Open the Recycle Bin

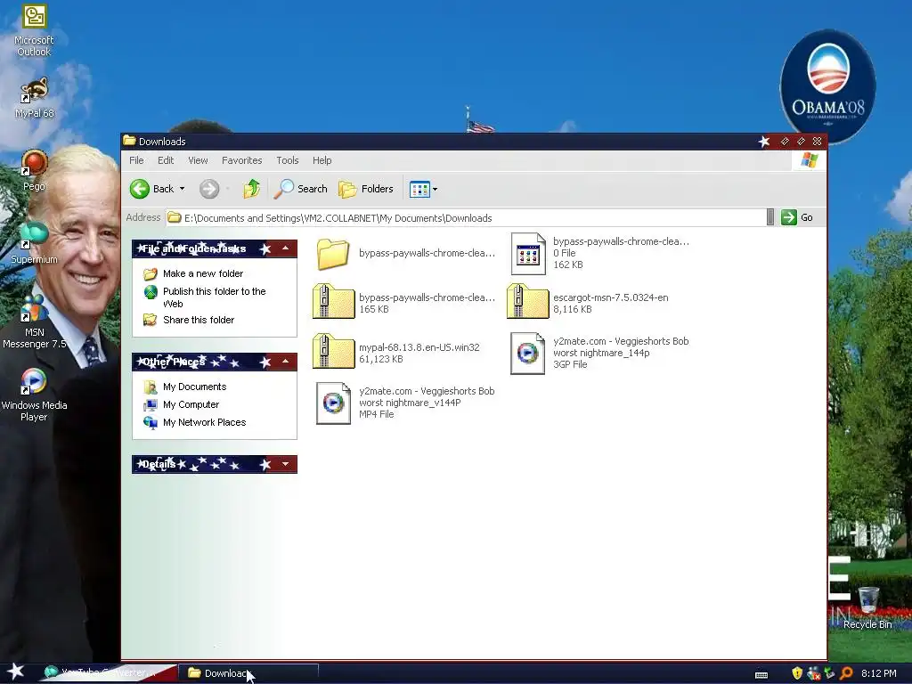click(867, 608)
